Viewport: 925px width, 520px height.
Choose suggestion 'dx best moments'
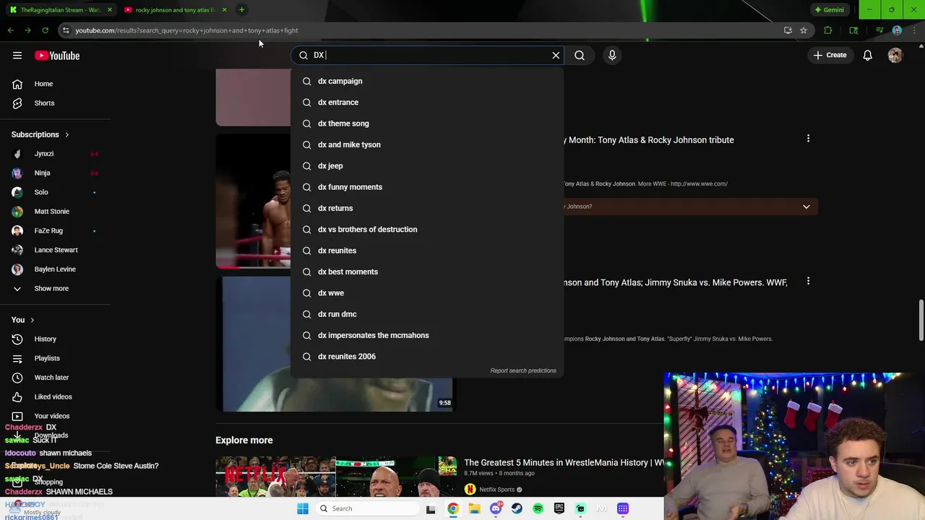(x=426, y=272)
